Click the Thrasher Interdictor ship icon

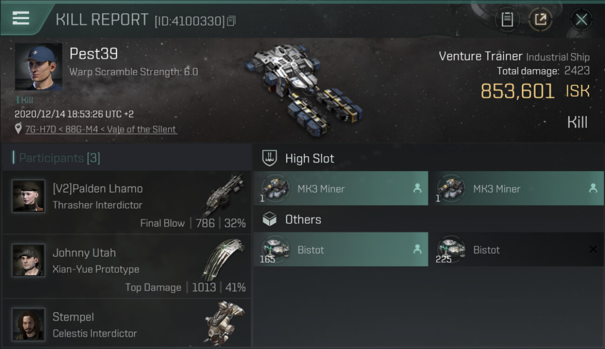coord(224,195)
